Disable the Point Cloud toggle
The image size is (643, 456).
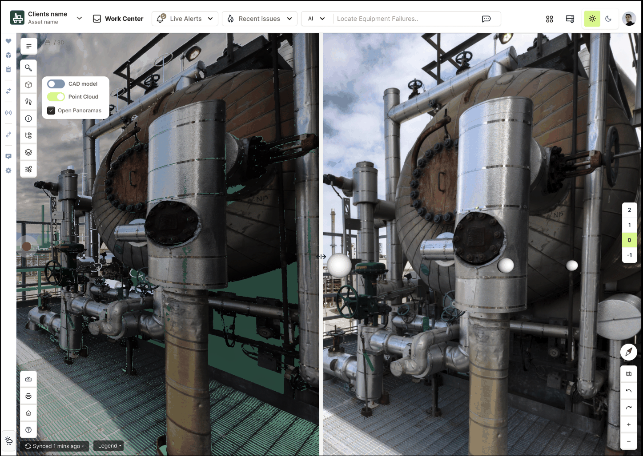[56, 97]
